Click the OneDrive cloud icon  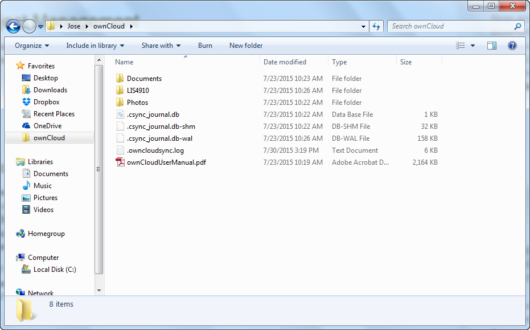[26, 126]
